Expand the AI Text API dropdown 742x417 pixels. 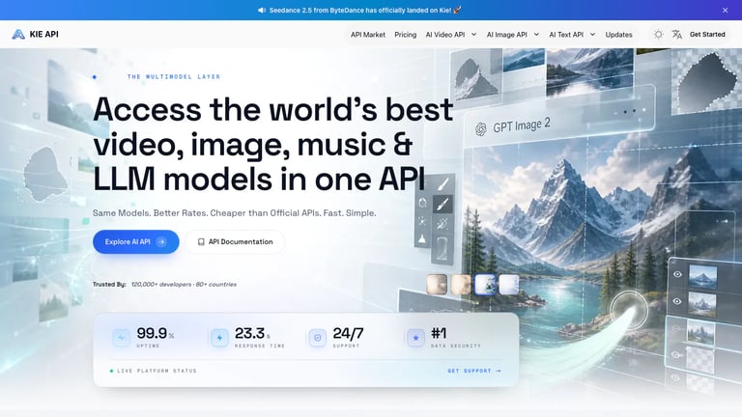coord(572,35)
